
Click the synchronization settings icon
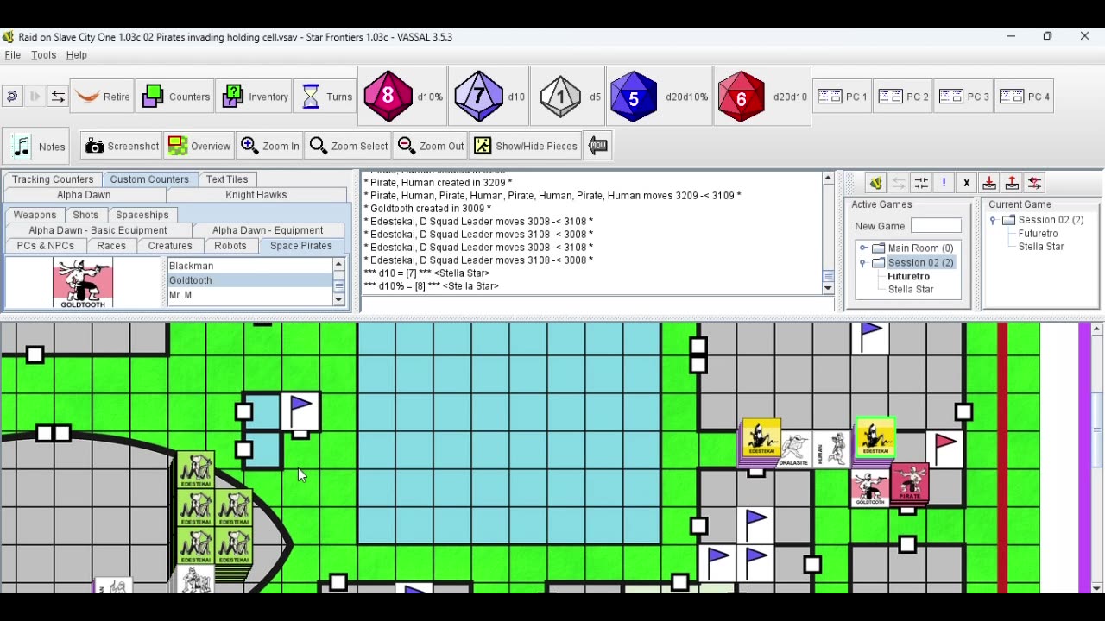coord(921,183)
